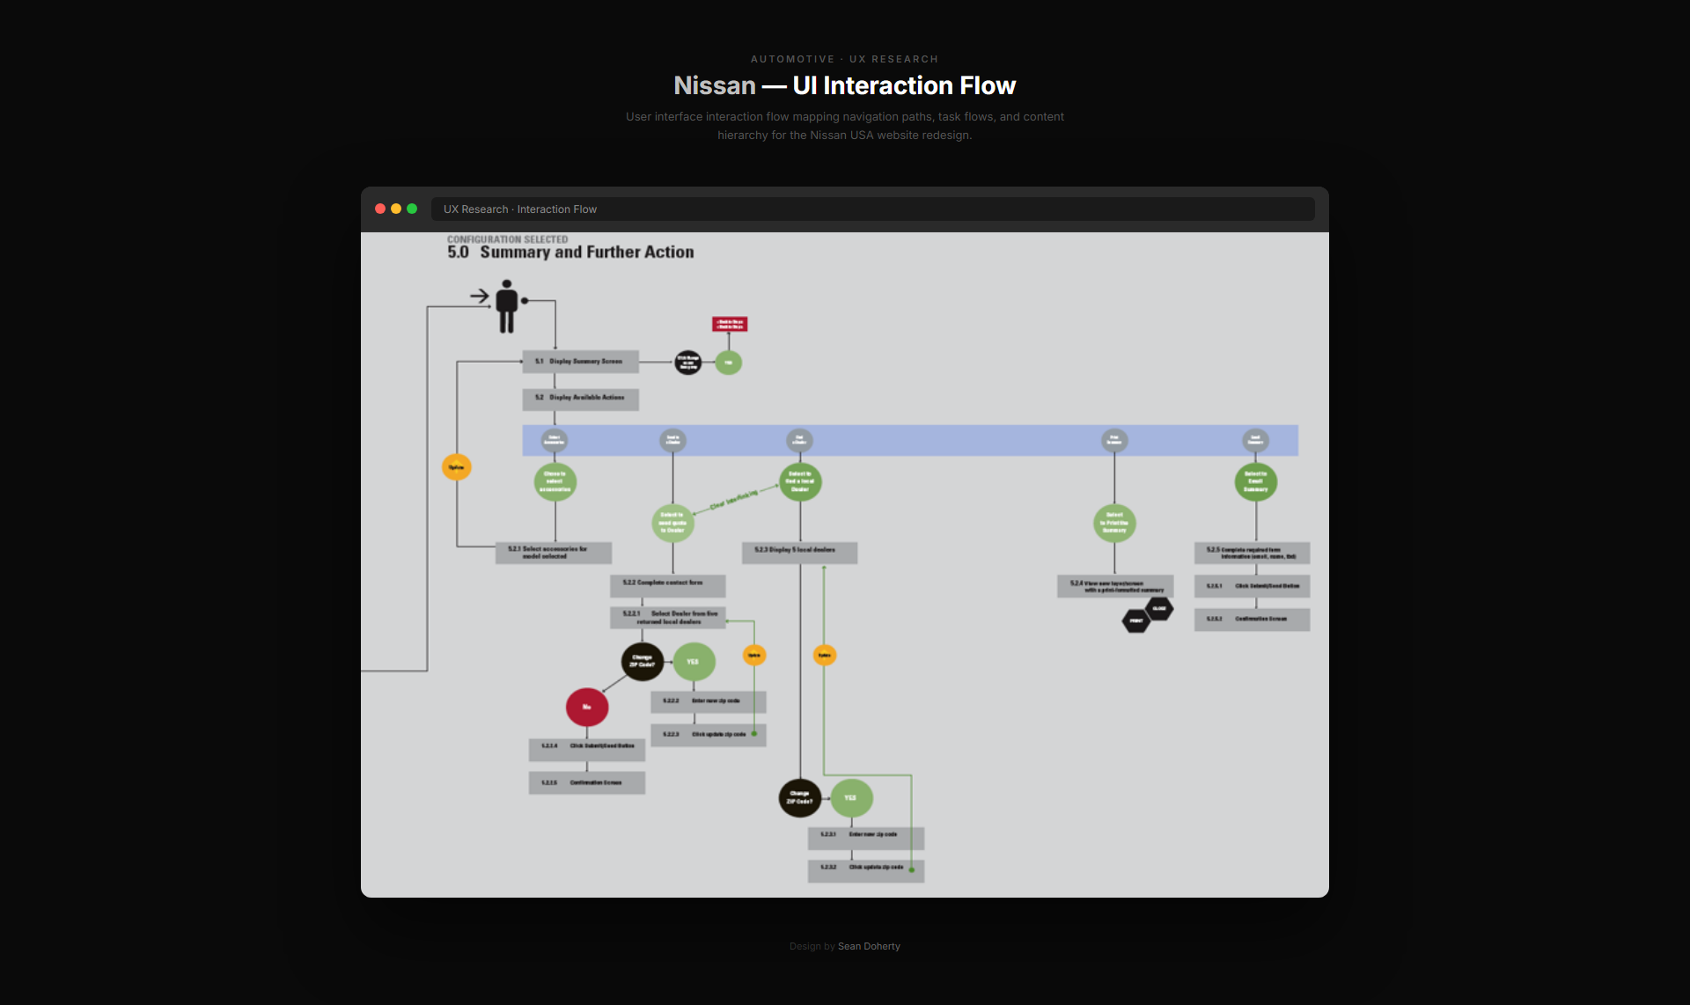
Task: Click the 'Select to find a local Dealer' circle
Action: point(799,481)
